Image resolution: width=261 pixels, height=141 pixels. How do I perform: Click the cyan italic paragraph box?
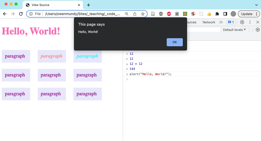[88, 56]
